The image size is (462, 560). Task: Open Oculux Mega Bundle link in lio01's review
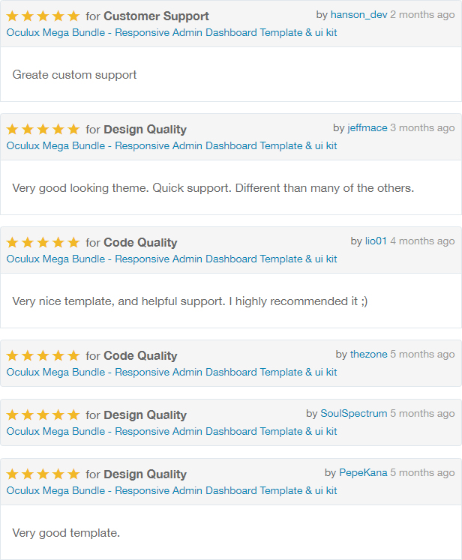coord(172,259)
